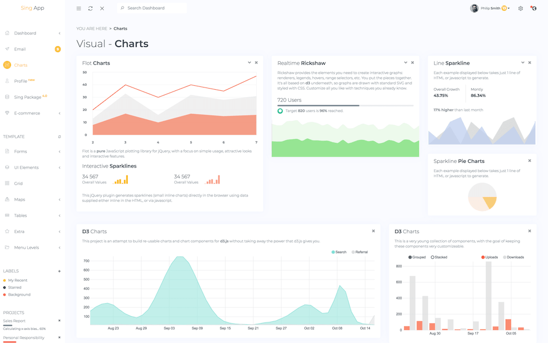Click the Search Dashboard input field
Image resolution: width=548 pixels, height=343 pixels.
(x=151, y=8)
